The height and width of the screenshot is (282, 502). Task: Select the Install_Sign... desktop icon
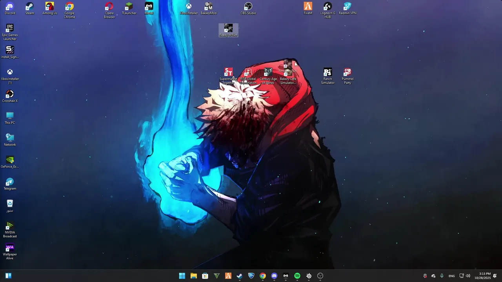[x=10, y=52]
